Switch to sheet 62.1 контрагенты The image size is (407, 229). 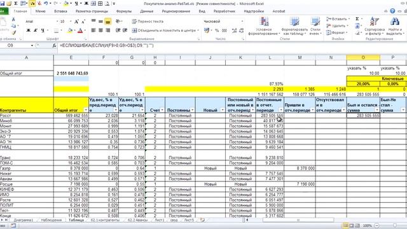(x=105, y=220)
